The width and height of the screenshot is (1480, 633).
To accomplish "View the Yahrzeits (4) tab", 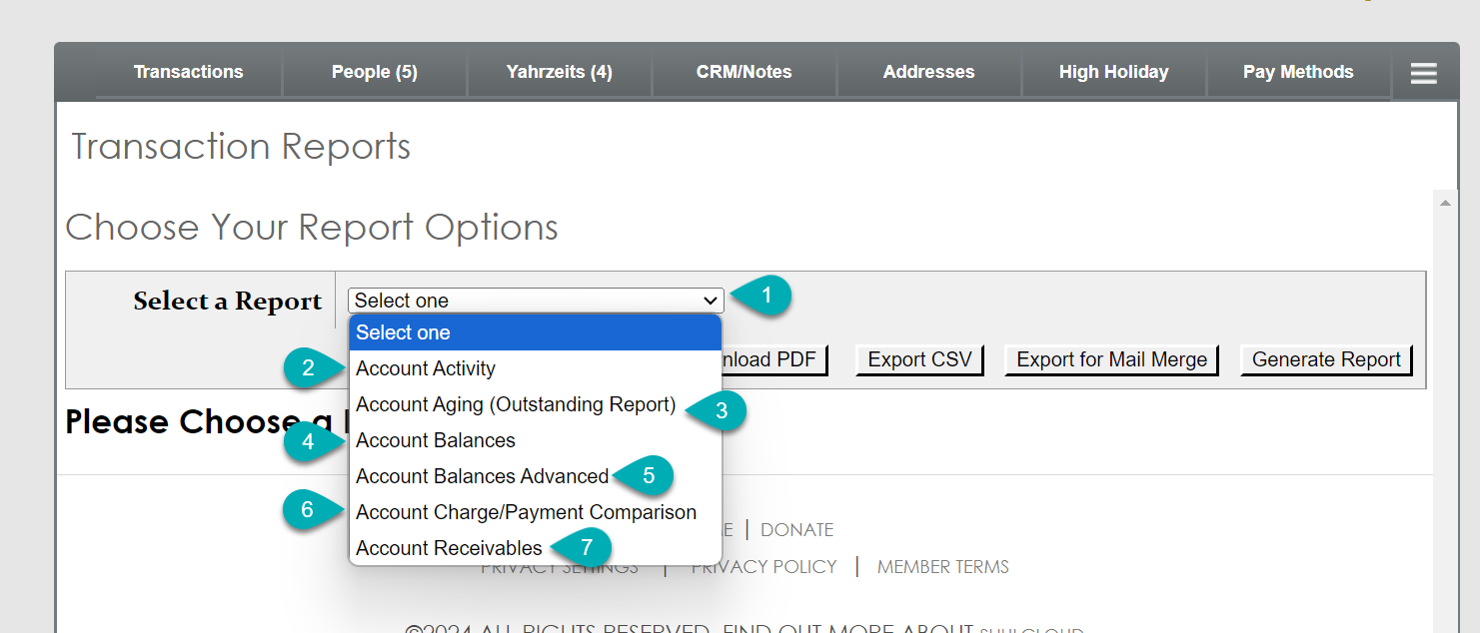I will tap(559, 71).
